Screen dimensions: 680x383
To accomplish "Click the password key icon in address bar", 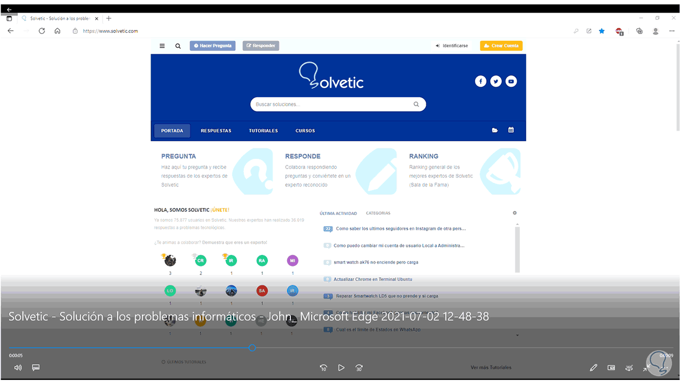I will 576,31.
